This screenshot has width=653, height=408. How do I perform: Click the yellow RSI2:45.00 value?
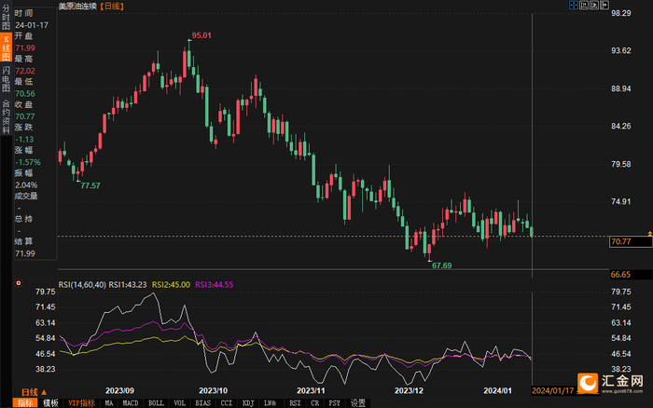click(x=171, y=285)
